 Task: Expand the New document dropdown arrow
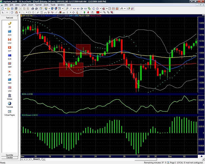6,9
